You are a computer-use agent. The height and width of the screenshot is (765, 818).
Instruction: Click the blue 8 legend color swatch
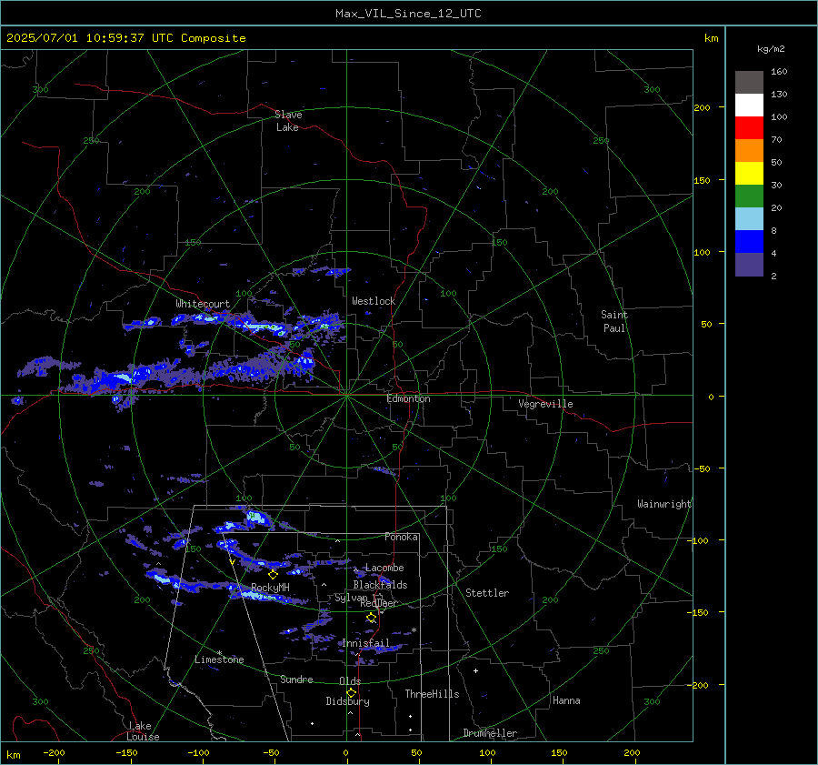(x=749, y=241)
